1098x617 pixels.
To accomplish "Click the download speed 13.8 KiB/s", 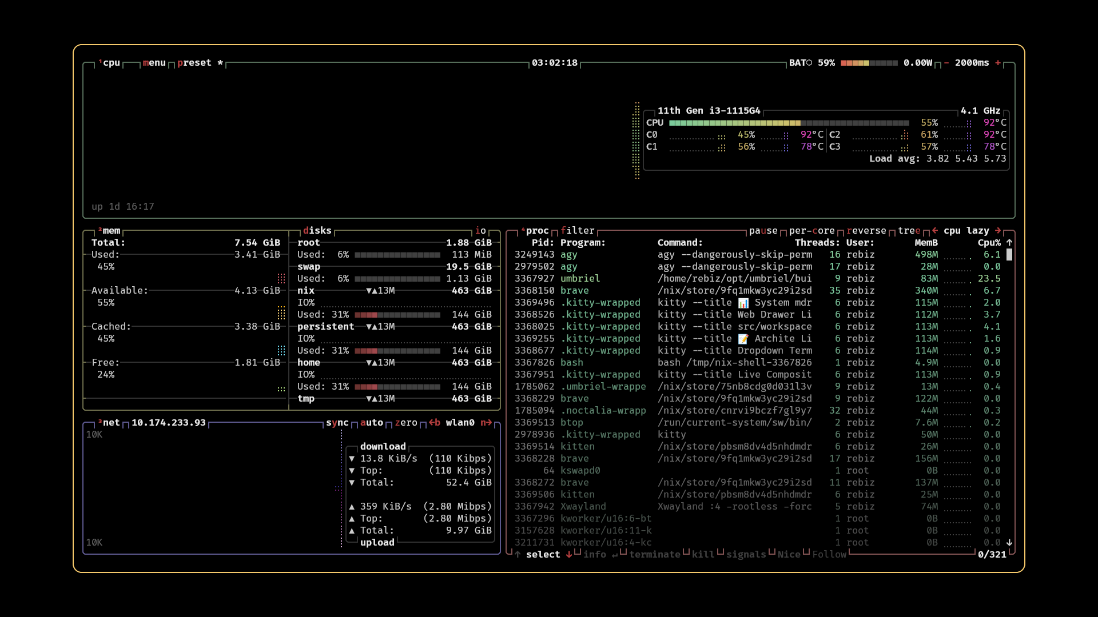I will [389, 459].
